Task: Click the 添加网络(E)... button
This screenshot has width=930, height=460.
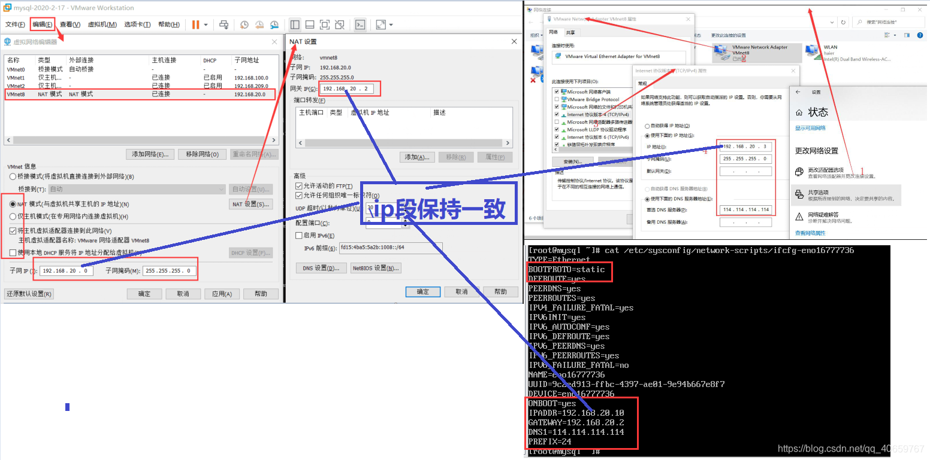Action: coord(151,154)
